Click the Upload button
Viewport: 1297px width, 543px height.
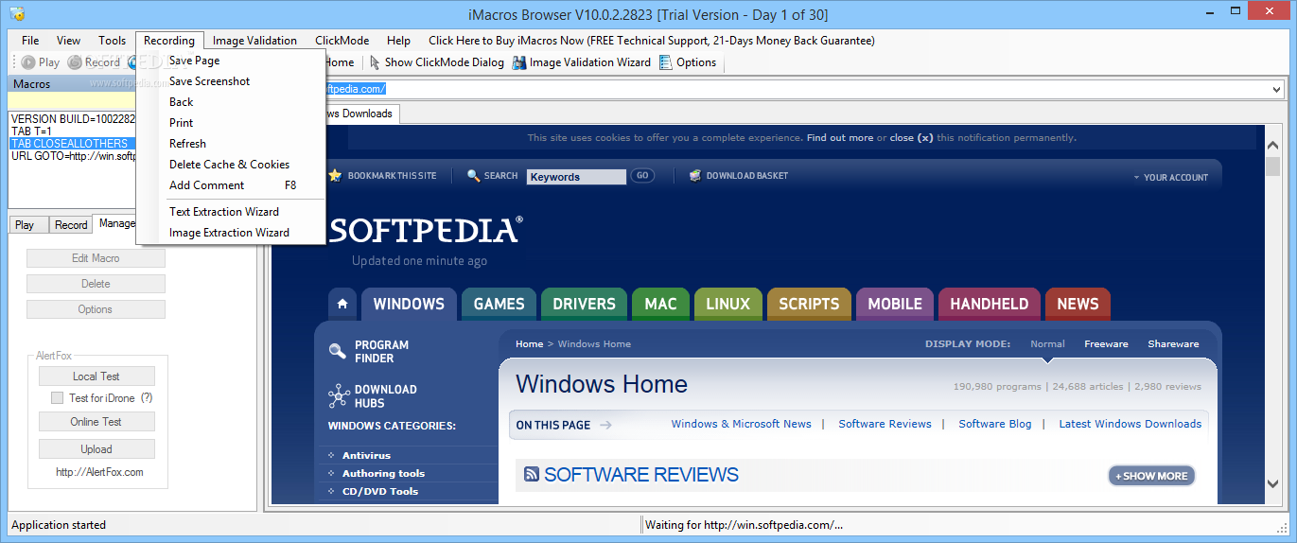[96, 449]
